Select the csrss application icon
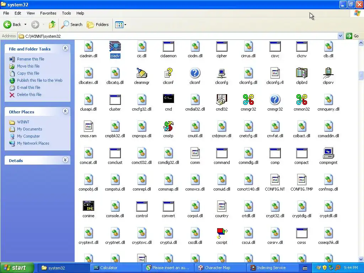The width and height of the screenshot is (364, 273). pos(301,233)
